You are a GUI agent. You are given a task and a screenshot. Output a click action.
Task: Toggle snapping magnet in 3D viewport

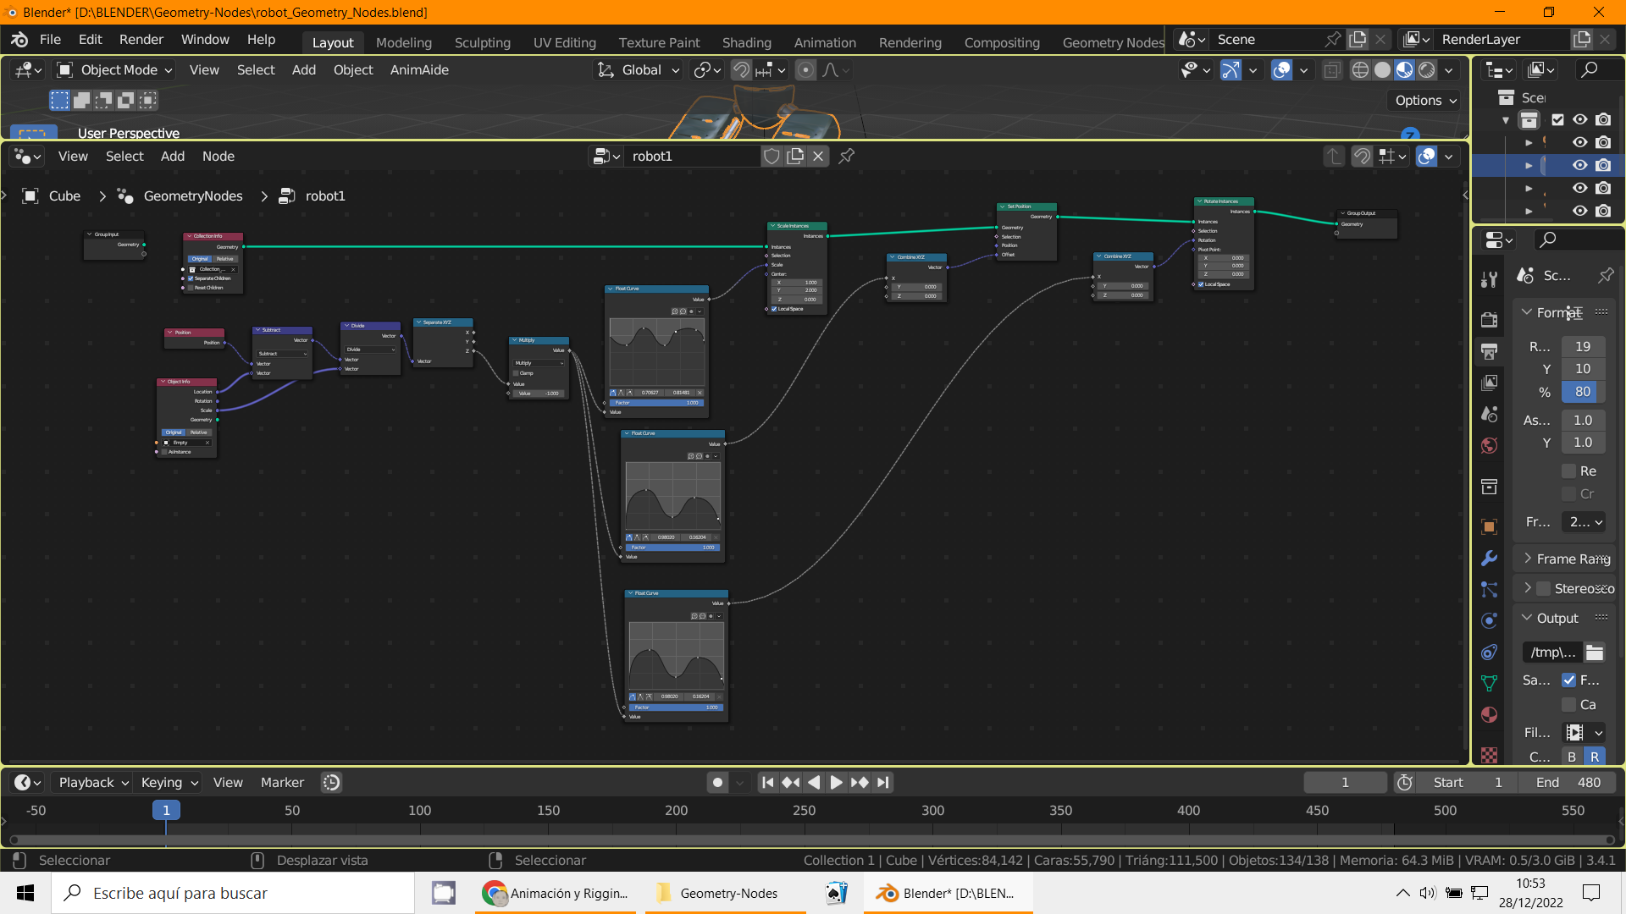pyautogui.click(x=741, y=70)
